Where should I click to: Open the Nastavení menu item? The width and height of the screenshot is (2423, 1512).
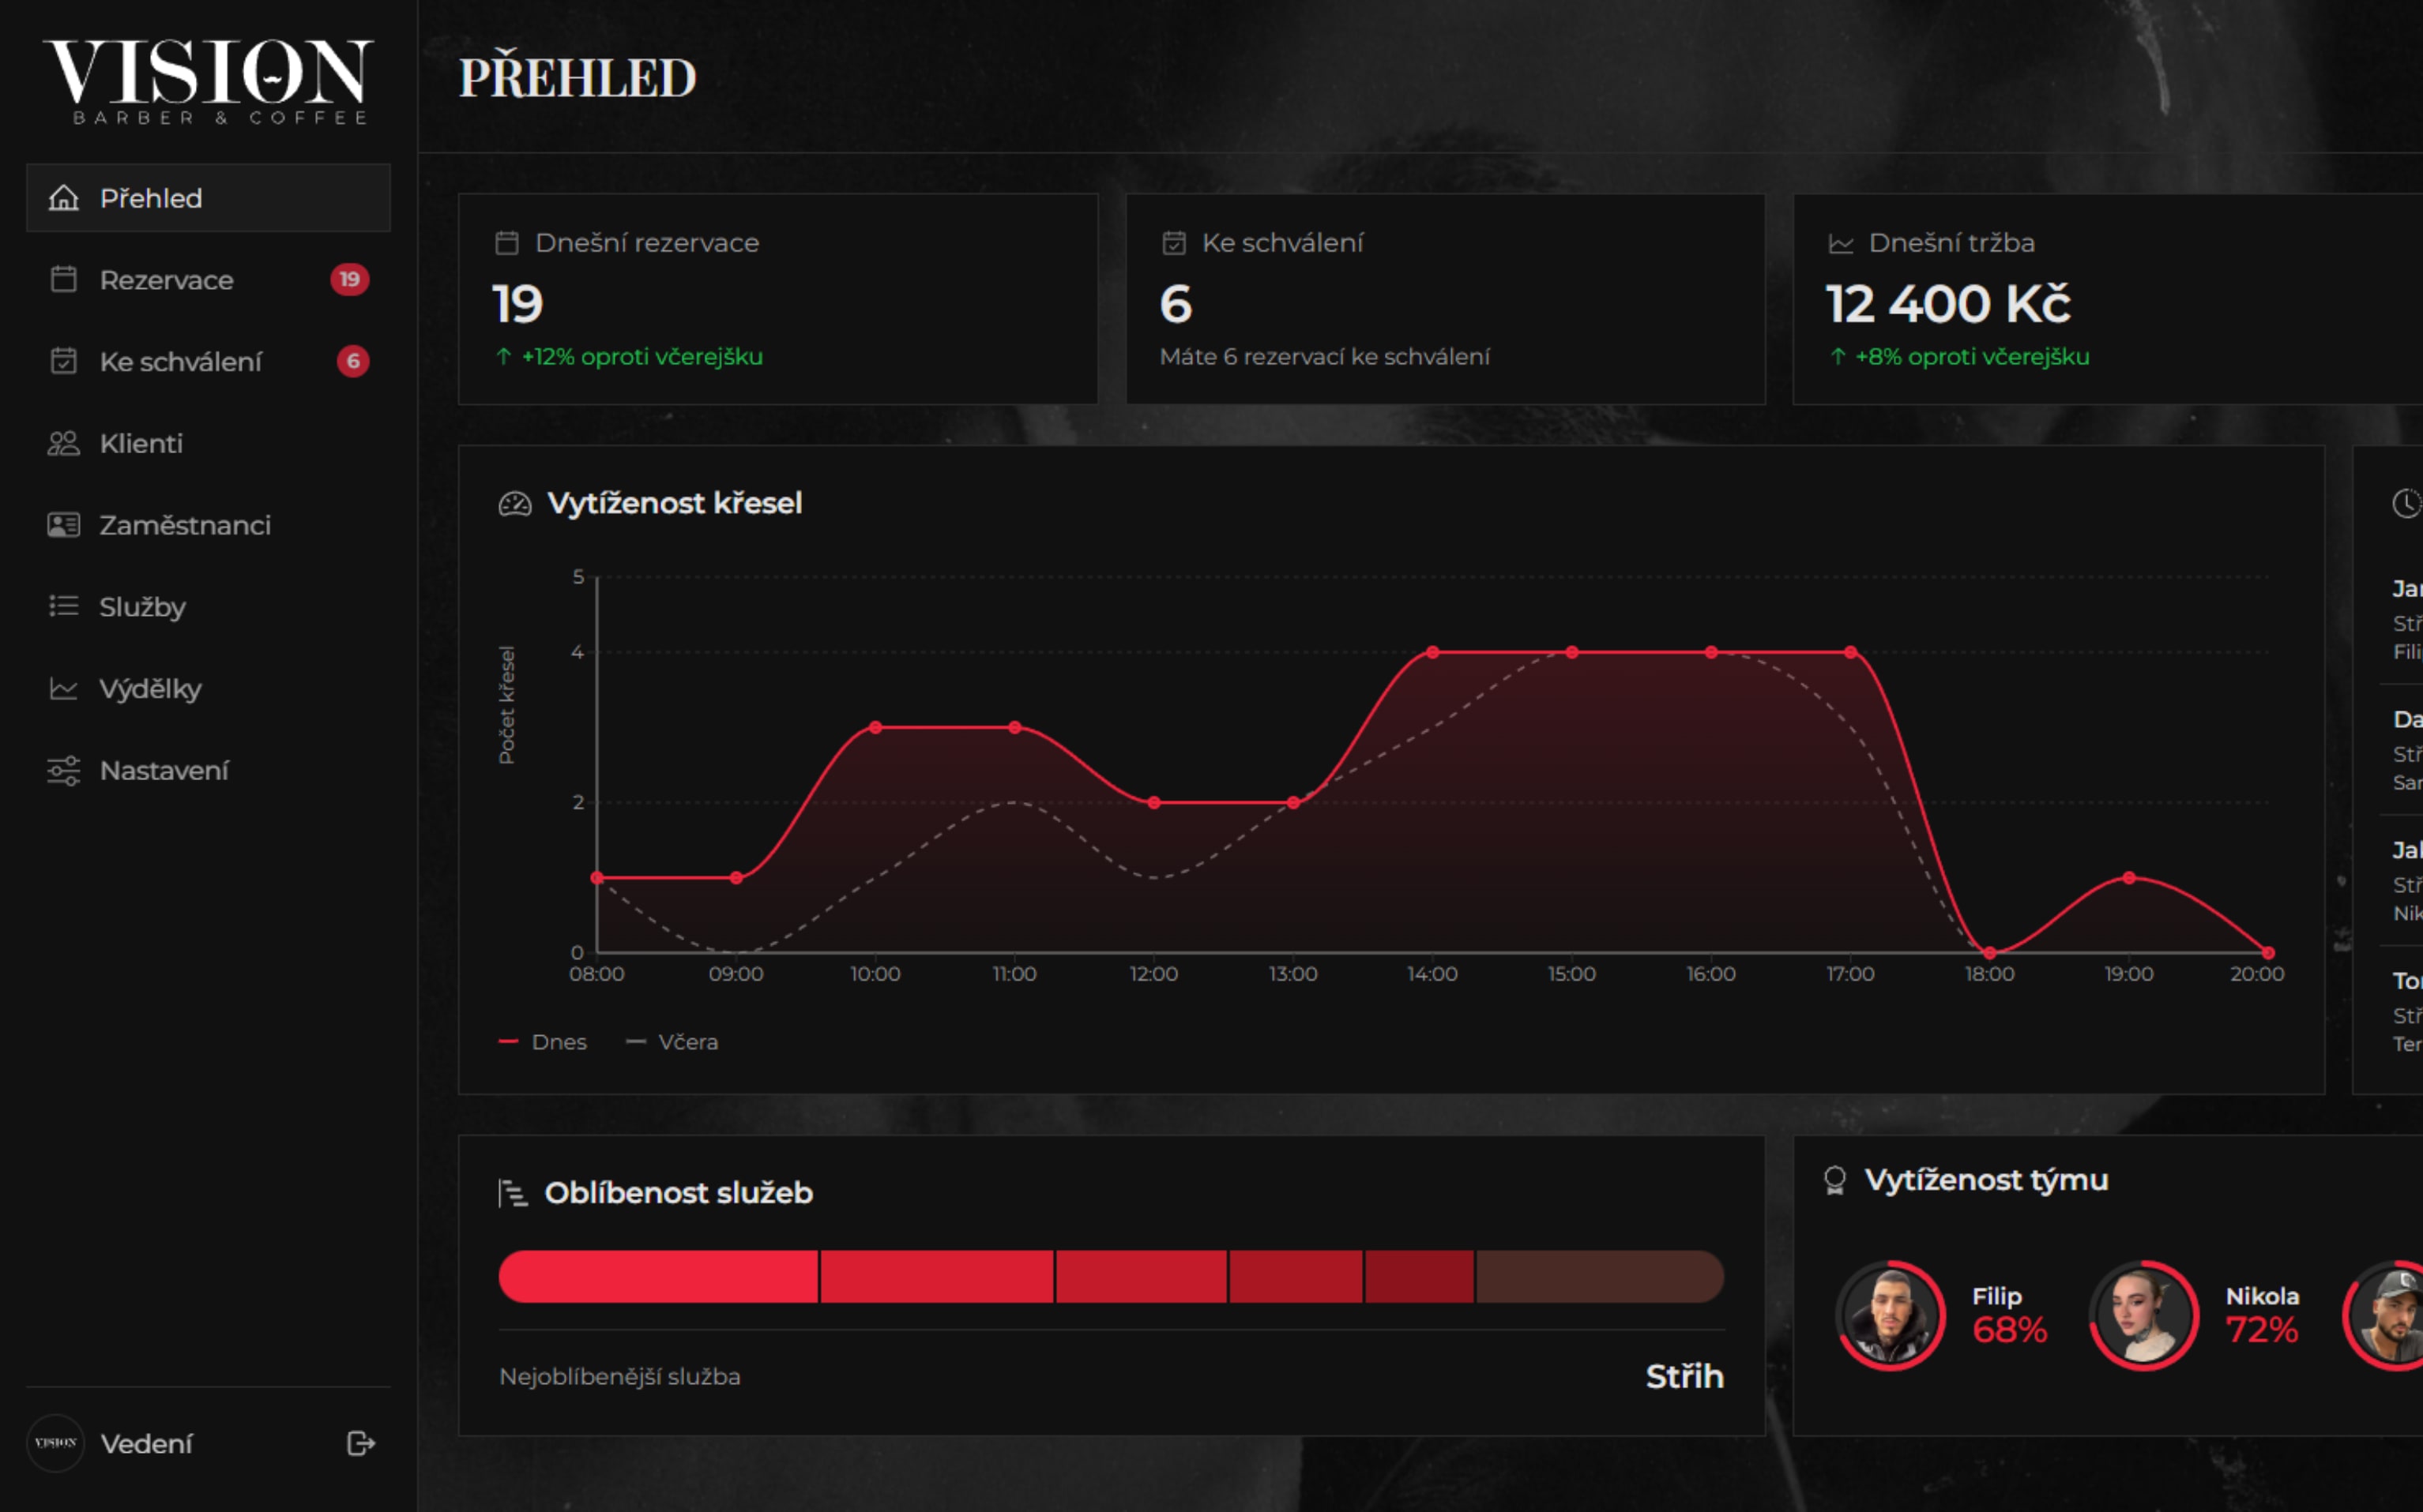[164, 770]
